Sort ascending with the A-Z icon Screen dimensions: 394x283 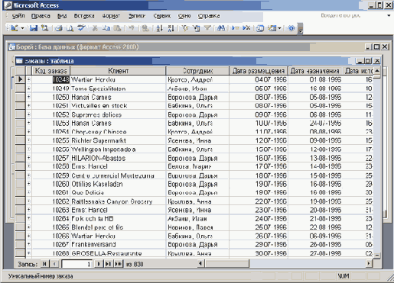159,28
